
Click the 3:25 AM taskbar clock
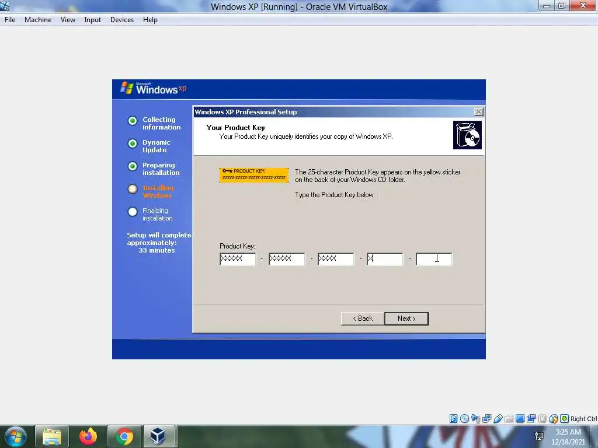568,432
